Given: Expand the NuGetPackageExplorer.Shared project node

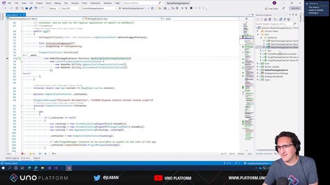Looking at the screenshot, I should pyautogui.click(x=261, y=54).
